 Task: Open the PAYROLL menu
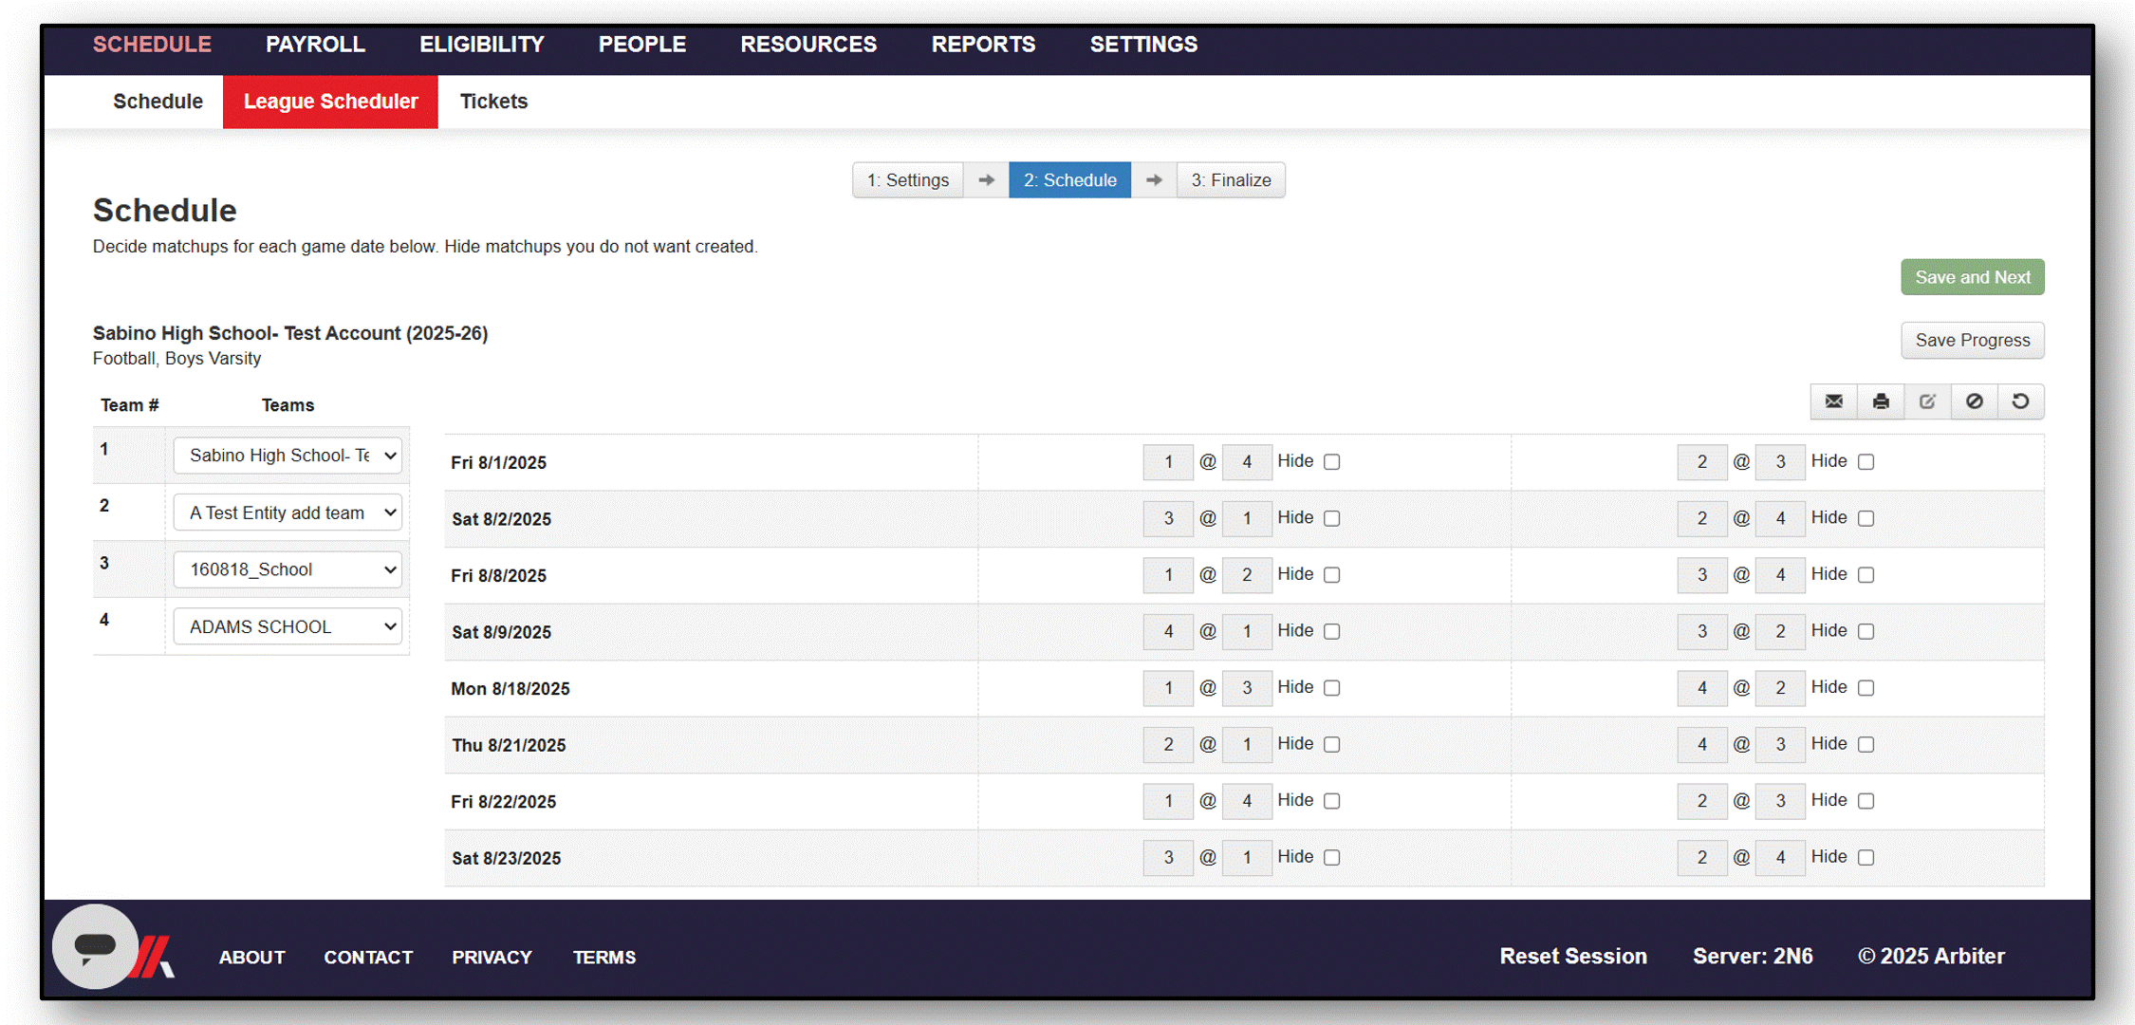[x=316, y=44]
